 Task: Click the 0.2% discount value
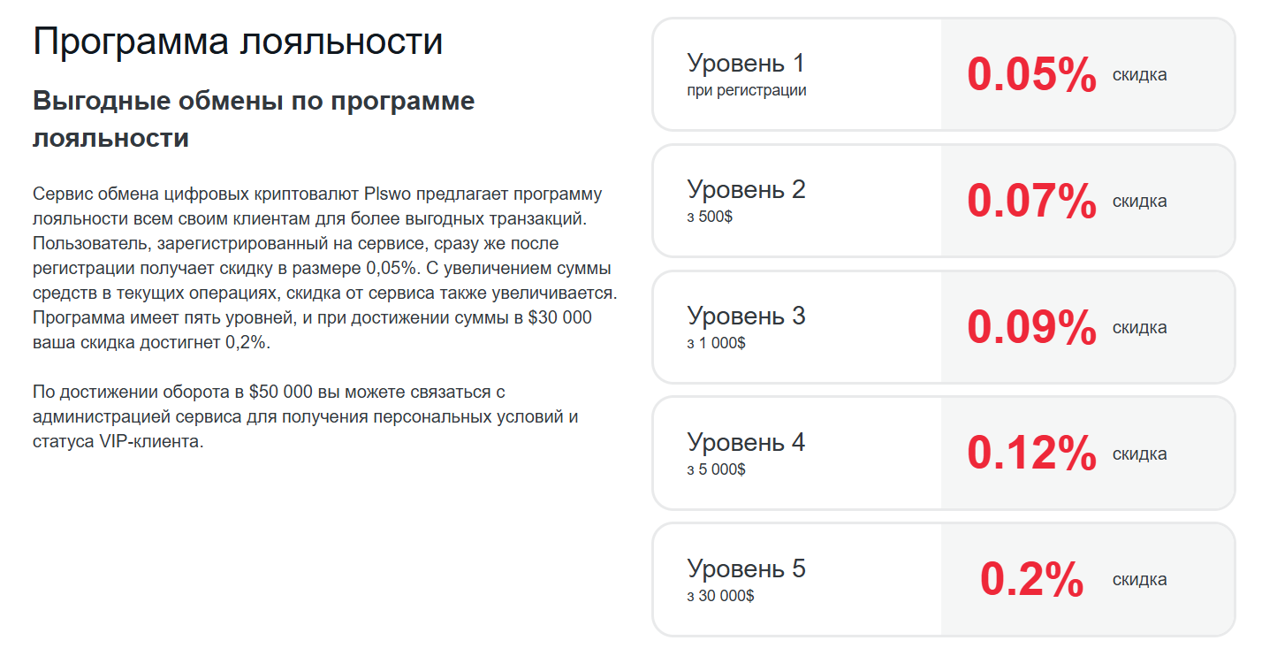pos(1031,580)
